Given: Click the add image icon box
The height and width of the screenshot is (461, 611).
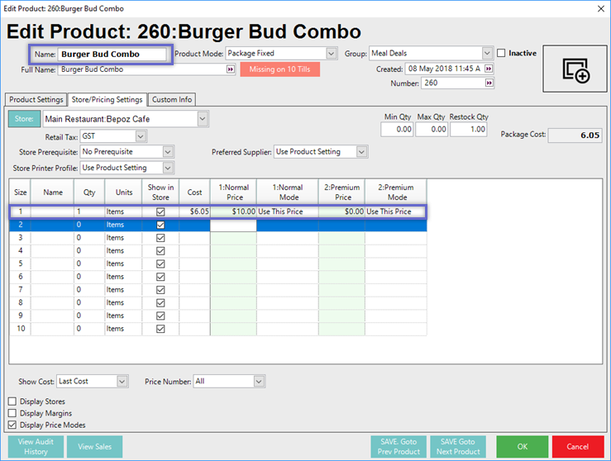Looking at the screenshot, I should click(x=575, y=69).
